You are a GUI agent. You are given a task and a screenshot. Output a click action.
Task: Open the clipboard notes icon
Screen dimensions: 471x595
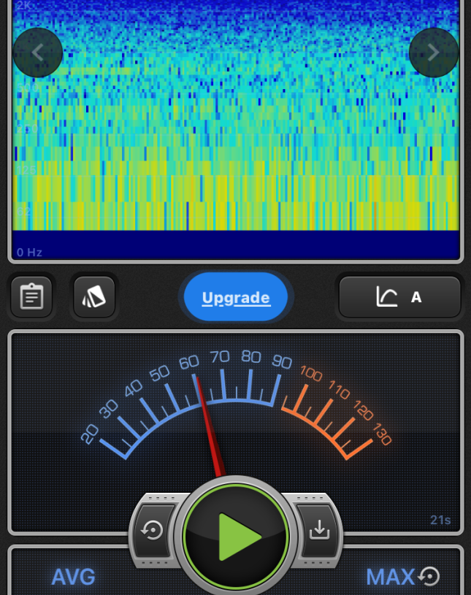[x=31, y=297]
